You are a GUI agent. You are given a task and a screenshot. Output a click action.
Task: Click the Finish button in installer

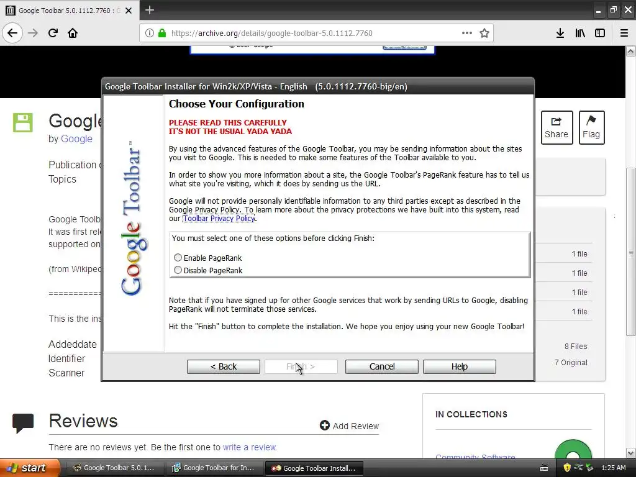[301, 366]
